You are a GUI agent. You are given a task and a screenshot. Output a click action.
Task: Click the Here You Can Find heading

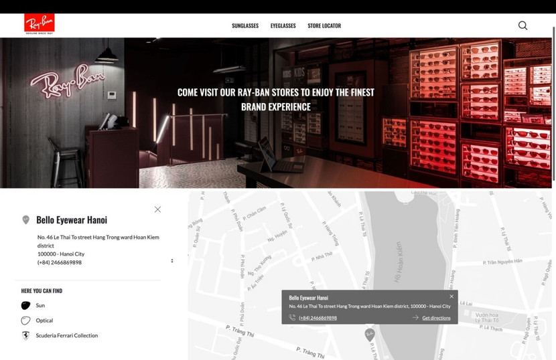42,291
